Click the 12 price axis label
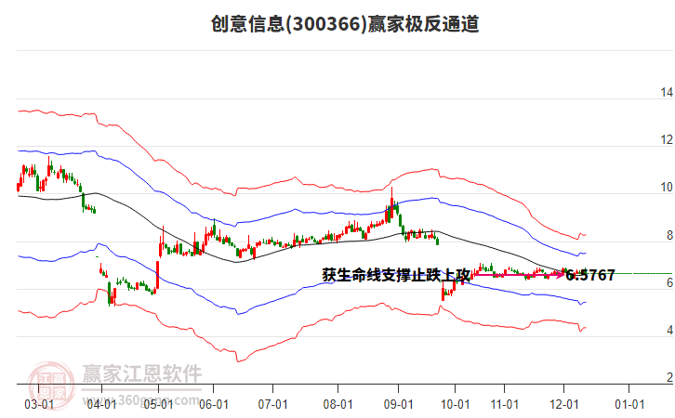675x418 pixels. tap(667, 139)
